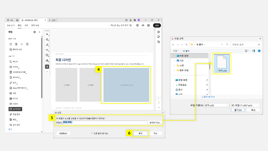This screenshot has width=268, height=151.
Task: Click the 접기 link in edit panel
Action: click(x=10, y=130)
